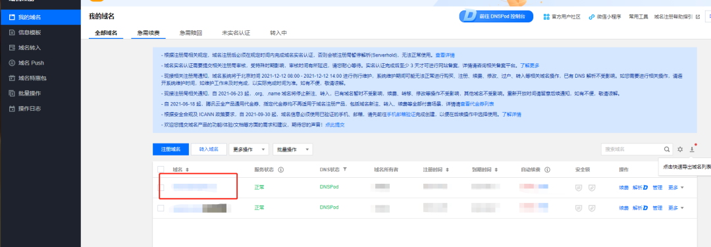The height and width of the screenshot is (247, 711).
Task: Click 正常 status in the first row
Action: 259,187
